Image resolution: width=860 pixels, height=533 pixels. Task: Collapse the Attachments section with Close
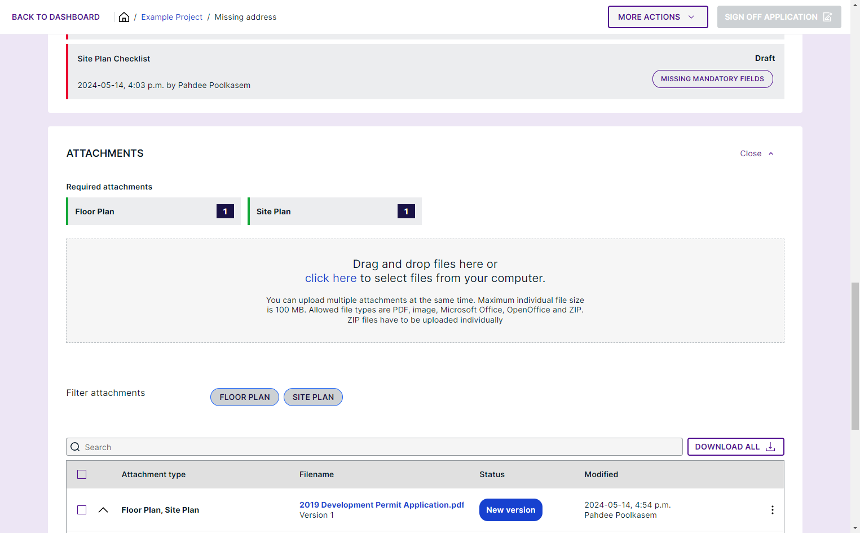coord(757,153)
